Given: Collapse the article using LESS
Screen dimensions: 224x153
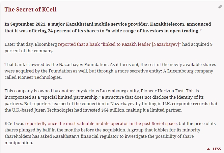Looking at the screenshot, I should (x=217, y=149).
